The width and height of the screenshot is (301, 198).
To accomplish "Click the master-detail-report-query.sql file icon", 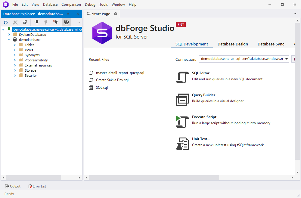I will click(91, 73).
